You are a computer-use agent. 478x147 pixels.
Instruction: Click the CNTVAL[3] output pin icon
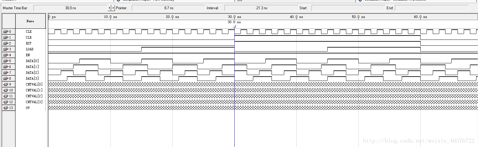click(x=6, y=102)
